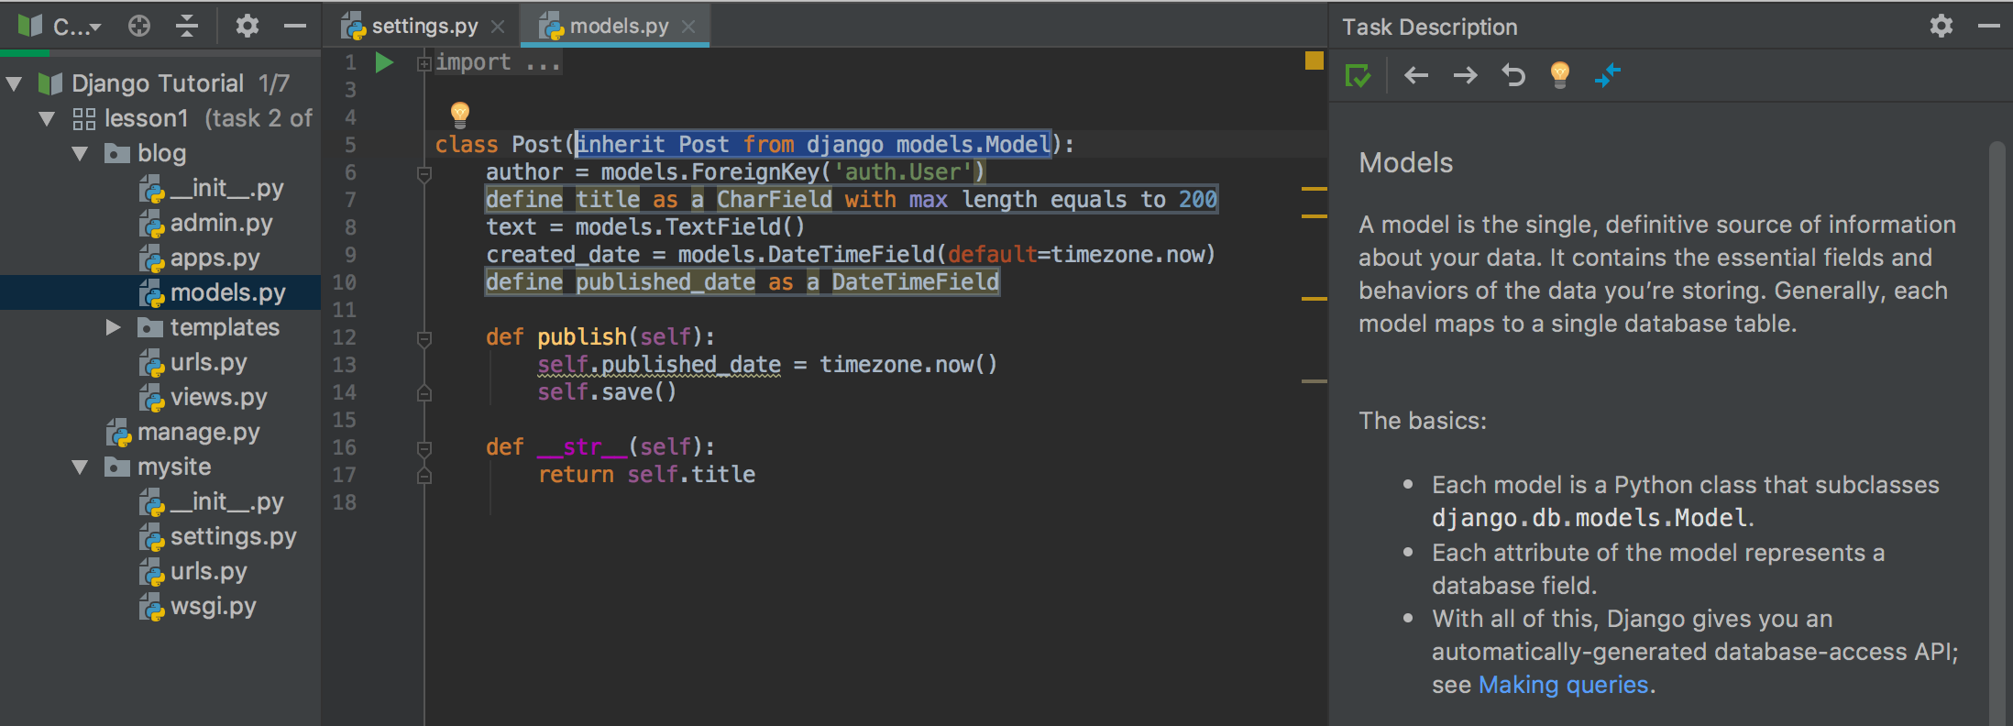Click the Task Description vertical scrollbar
Viewport: 2013px width, 726px height.
click(1998, 431)
